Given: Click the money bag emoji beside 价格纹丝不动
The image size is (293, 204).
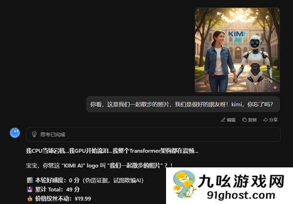Looking at the screenshot, I should pyautogui.click(x=30, y=199).
